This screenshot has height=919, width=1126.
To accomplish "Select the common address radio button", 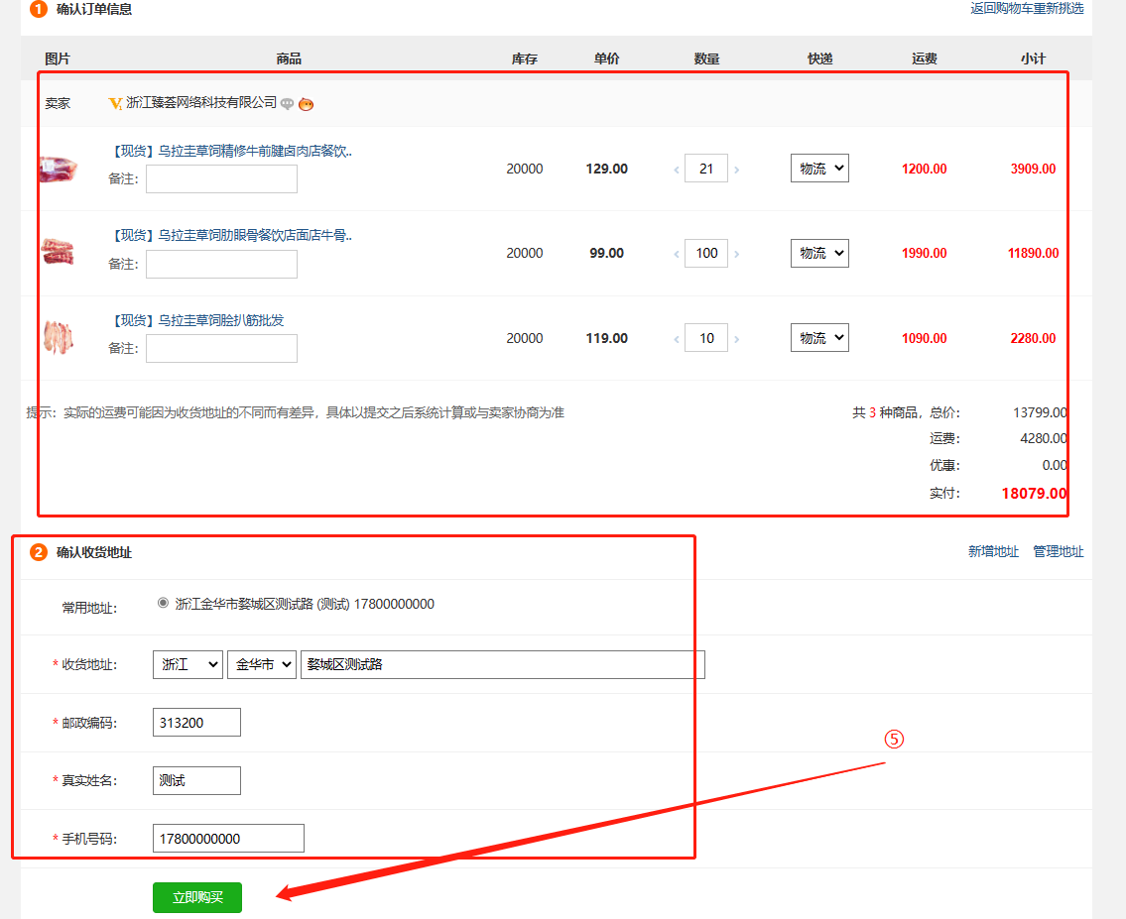I will click(x=163, y=603).
